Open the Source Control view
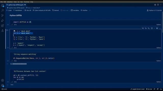This screenshot has width=163, height=91. (x=3, y=15)
